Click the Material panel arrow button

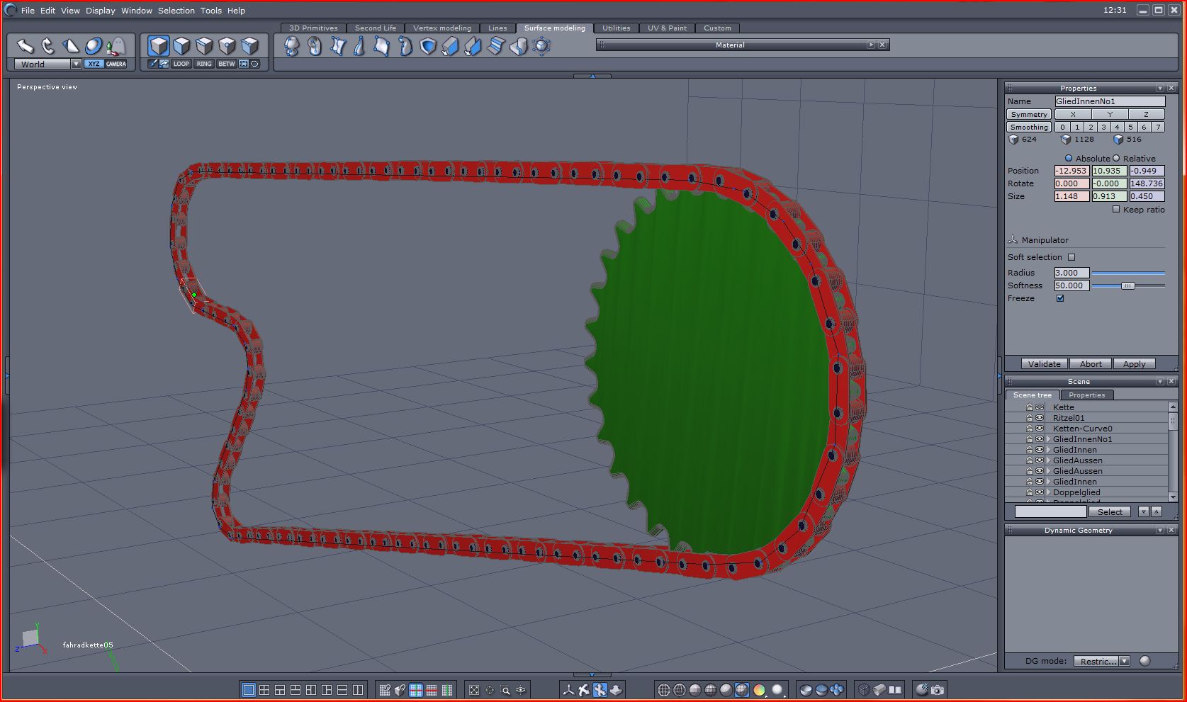click(x=871, y=45)
